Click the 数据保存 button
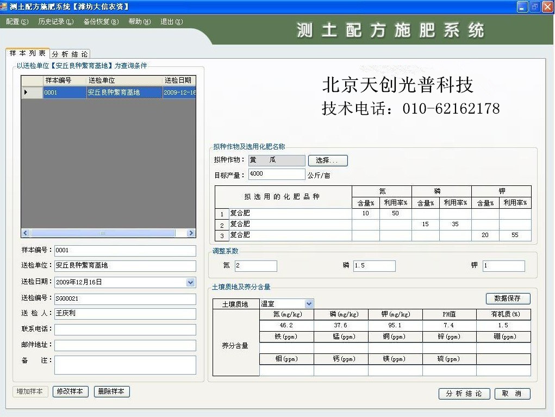This screenshot has width=555, height=417. [507, 298]
